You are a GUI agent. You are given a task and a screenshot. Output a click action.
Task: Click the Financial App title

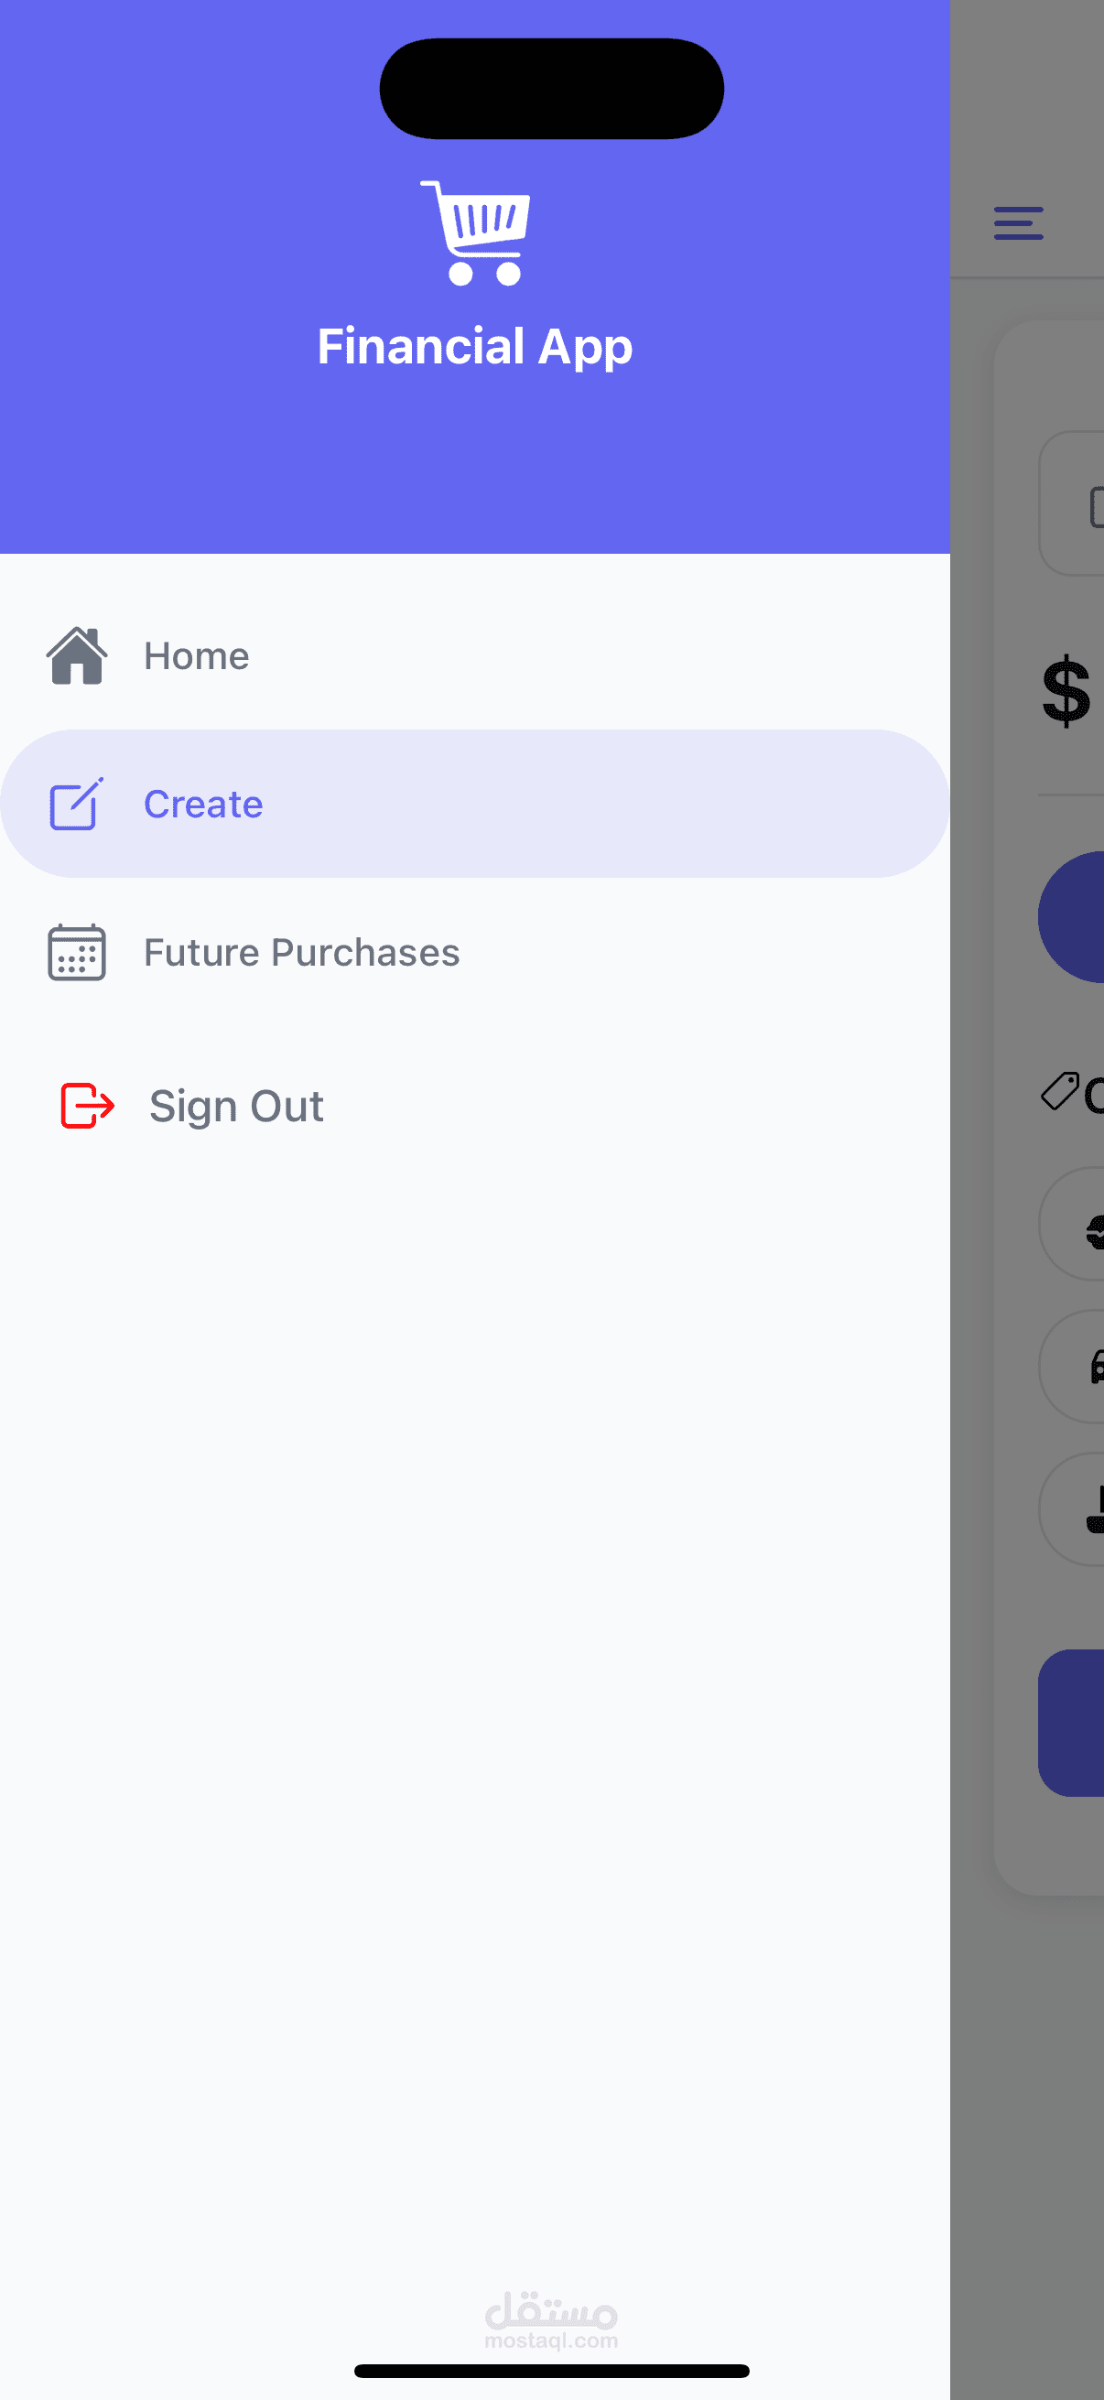[x=474, y=347]
